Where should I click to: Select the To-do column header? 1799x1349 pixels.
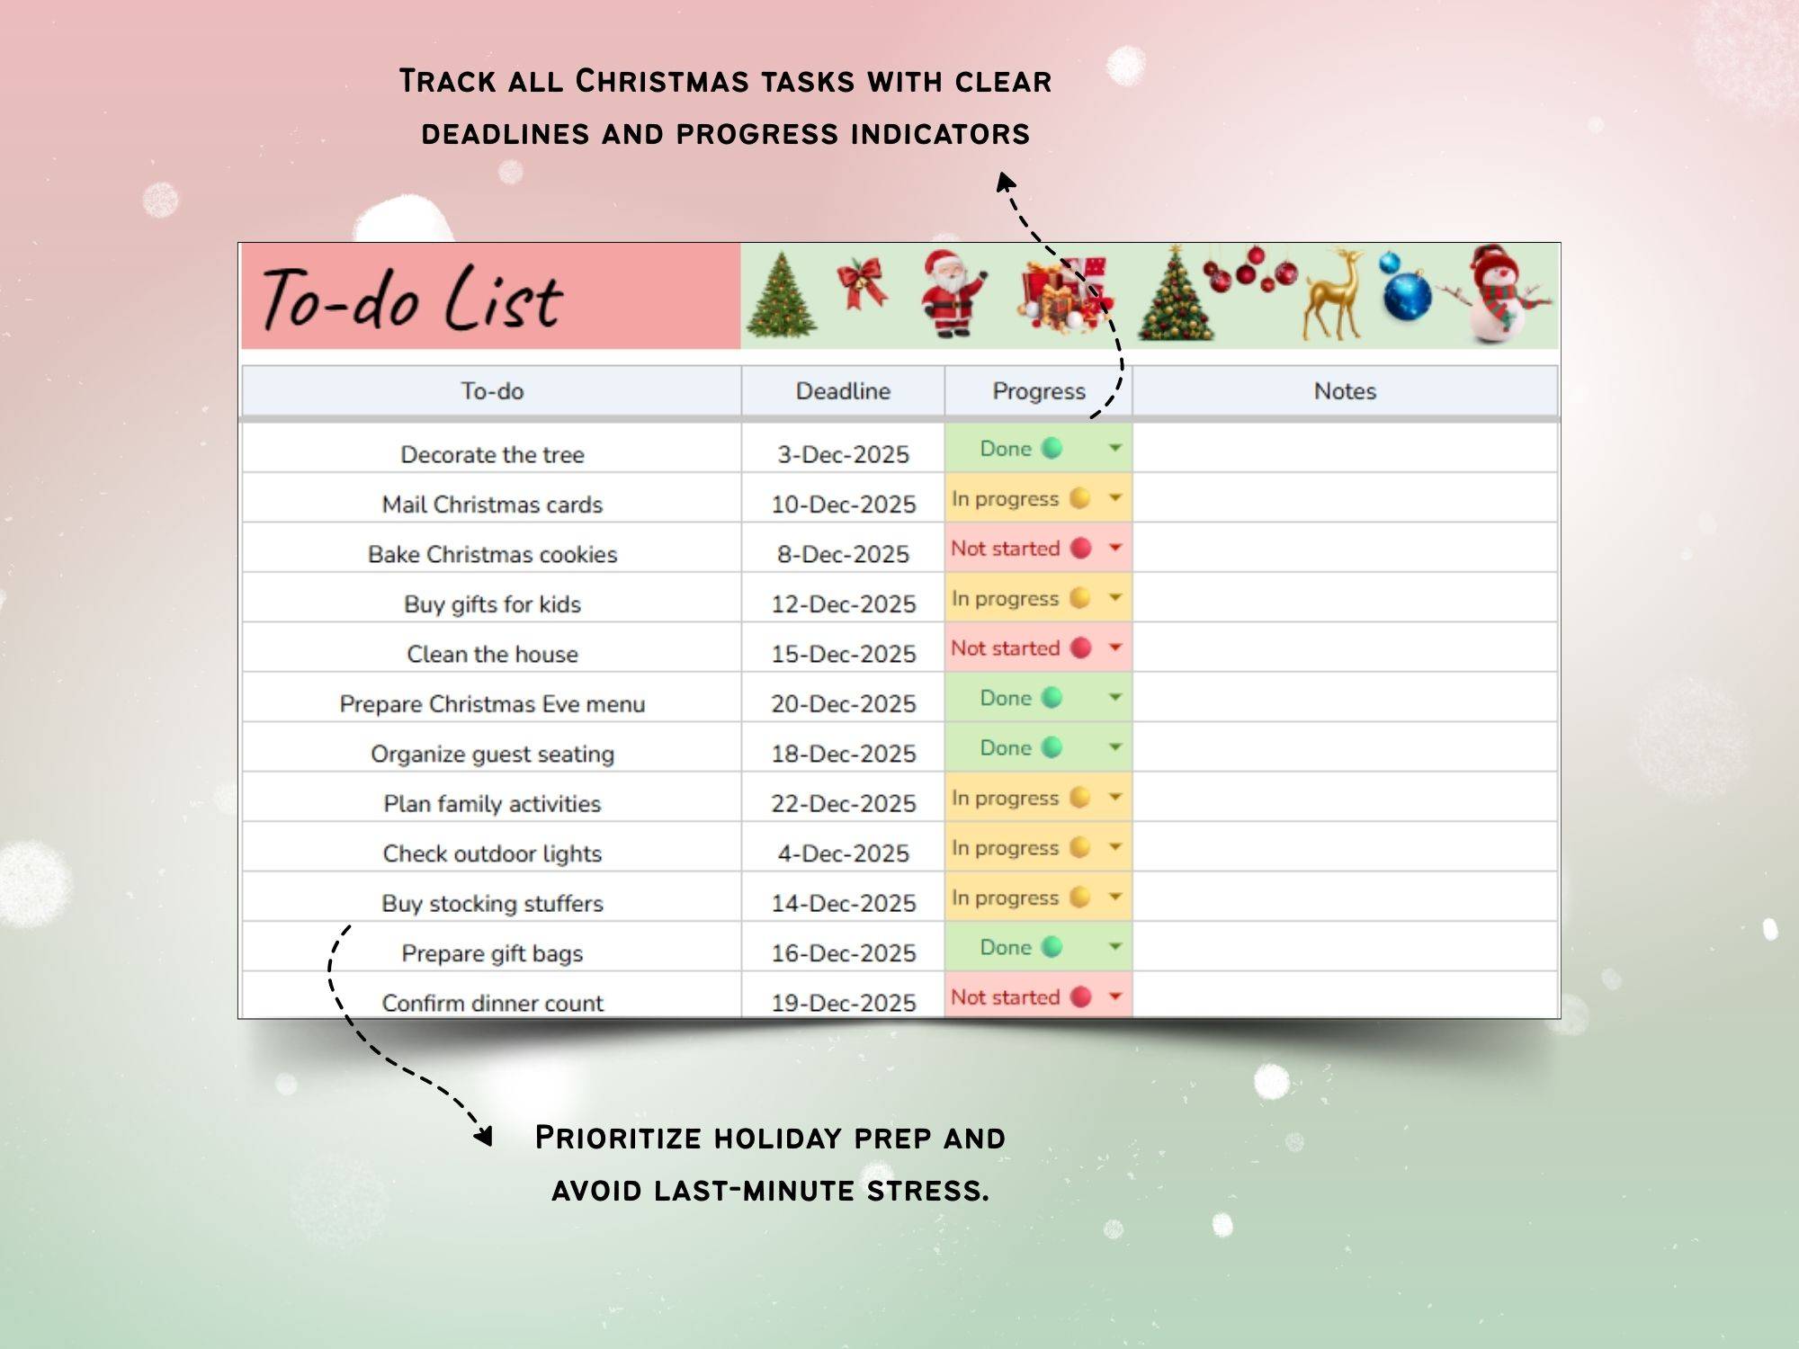pos(492,391)
